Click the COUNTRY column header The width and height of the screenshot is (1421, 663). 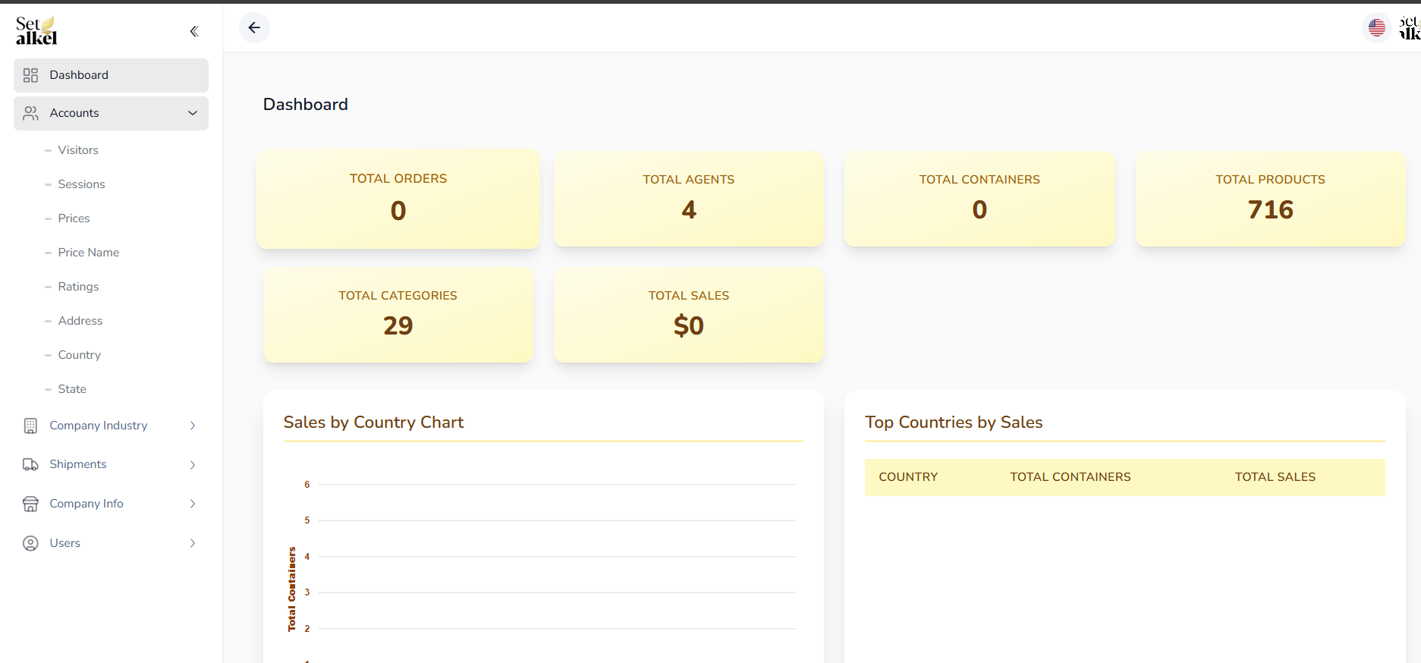[x=908, y=477]
